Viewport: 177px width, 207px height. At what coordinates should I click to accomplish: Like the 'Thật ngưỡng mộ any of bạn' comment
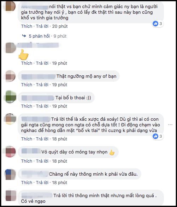(26, 84)
